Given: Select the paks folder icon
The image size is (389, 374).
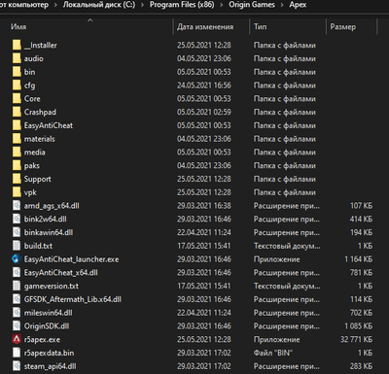Looking at the screenshot, I should pyautogui.click(x=17, y=165).
